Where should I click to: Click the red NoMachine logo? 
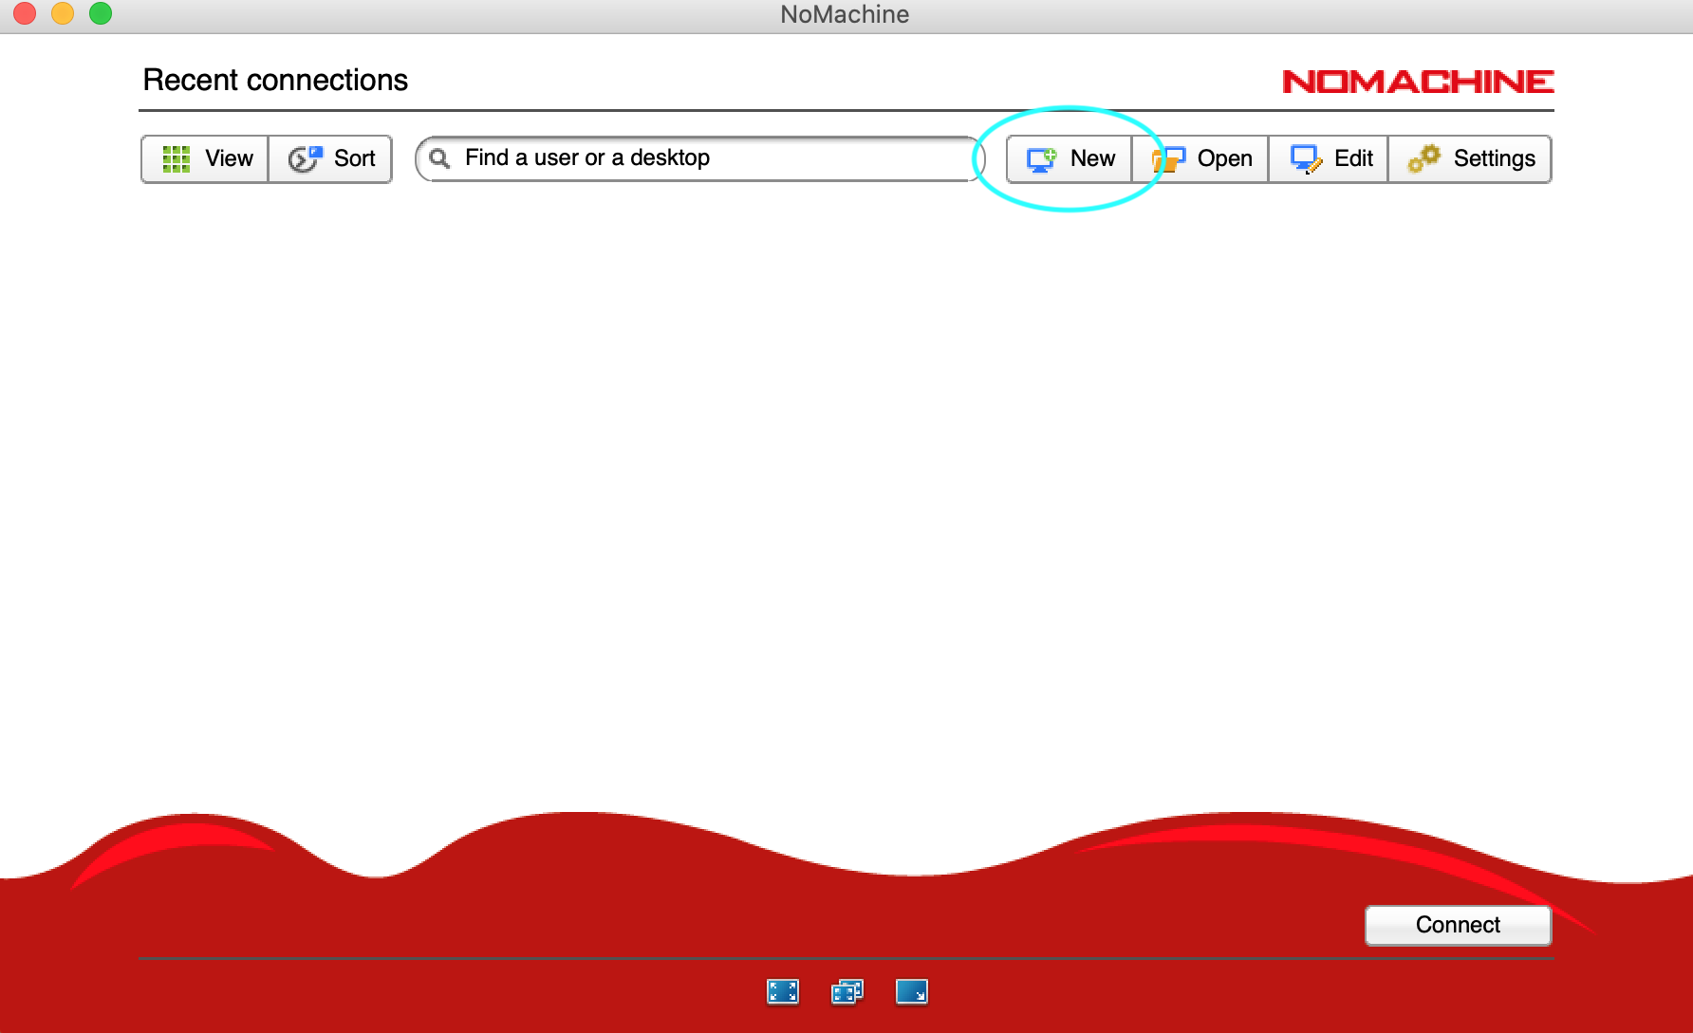(x=1418, y=82)
